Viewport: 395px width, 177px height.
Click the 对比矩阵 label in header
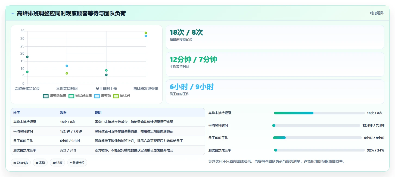pyautogui.click(x=377, y=13)
